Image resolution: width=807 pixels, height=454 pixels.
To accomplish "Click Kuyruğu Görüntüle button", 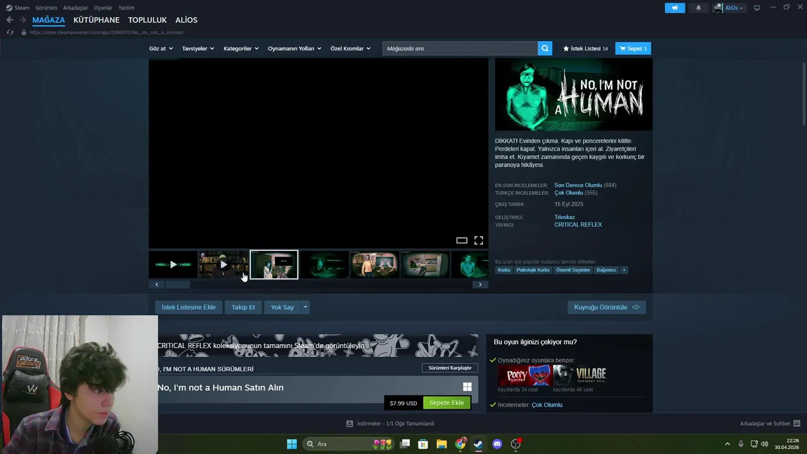I will [x=607, y=307].
